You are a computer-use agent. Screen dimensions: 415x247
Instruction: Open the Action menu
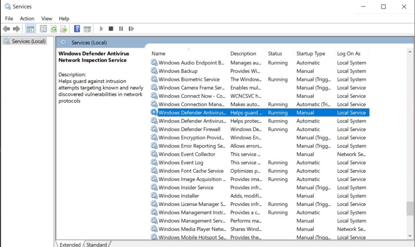click(x=27, y=18)
